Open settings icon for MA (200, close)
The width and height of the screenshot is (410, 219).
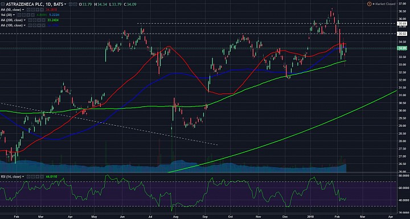(x=34, y=20)
